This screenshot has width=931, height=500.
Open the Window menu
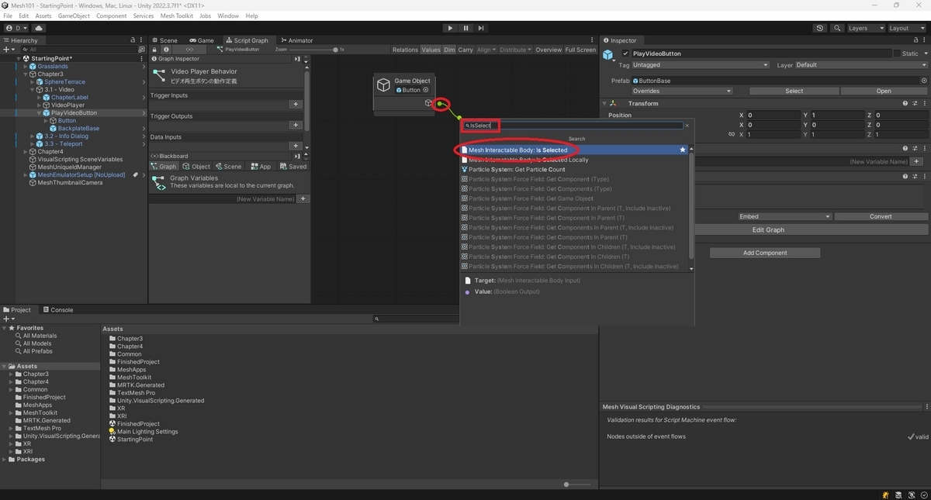click(x=228, y=16)
